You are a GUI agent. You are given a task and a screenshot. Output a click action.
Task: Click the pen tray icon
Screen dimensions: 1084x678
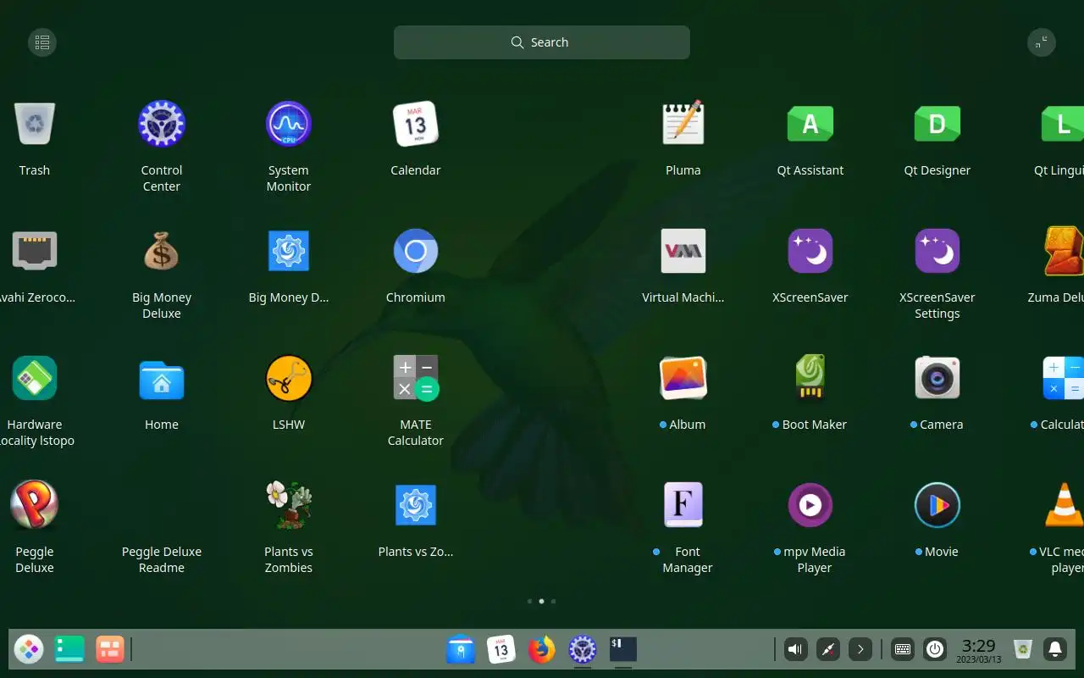[828, 650]
